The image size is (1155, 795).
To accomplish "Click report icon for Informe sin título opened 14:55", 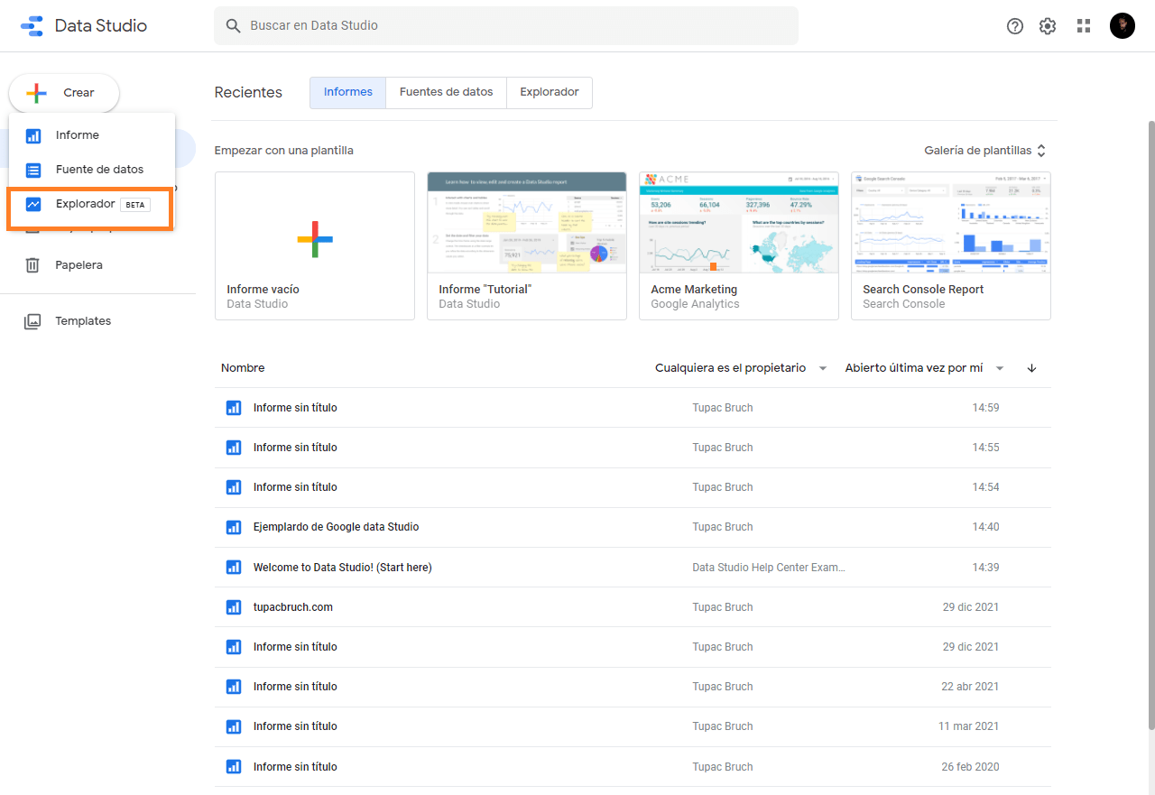I will click(x=234, y=448).
